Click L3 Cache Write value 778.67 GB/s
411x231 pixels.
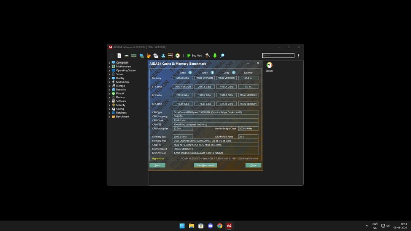pos(204,104)
